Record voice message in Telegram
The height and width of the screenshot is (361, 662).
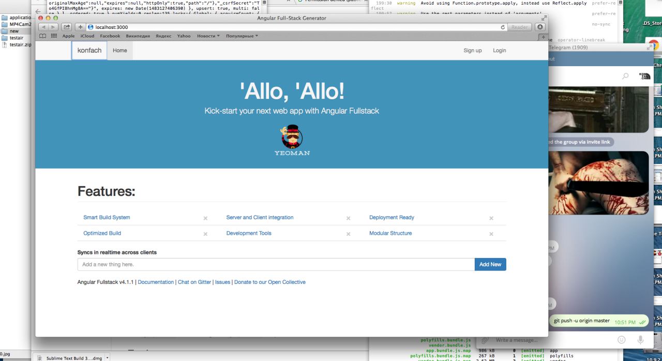(x=640, y=340)
